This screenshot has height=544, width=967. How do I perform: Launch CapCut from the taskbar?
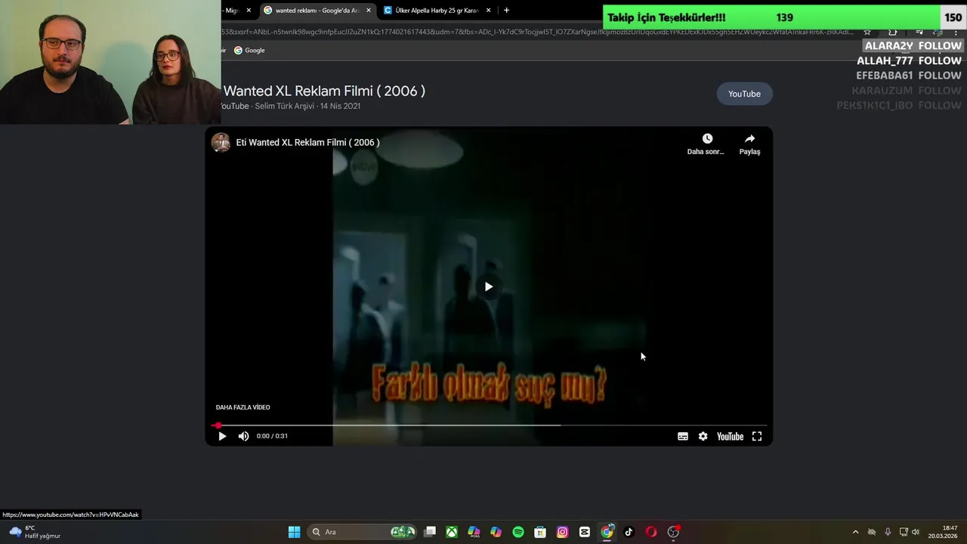[585, 532]
